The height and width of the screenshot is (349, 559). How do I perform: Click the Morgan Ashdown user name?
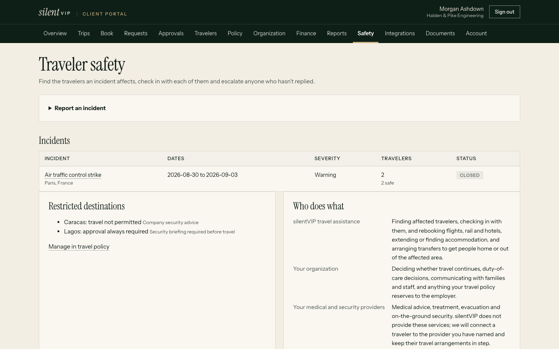[462, 9]
